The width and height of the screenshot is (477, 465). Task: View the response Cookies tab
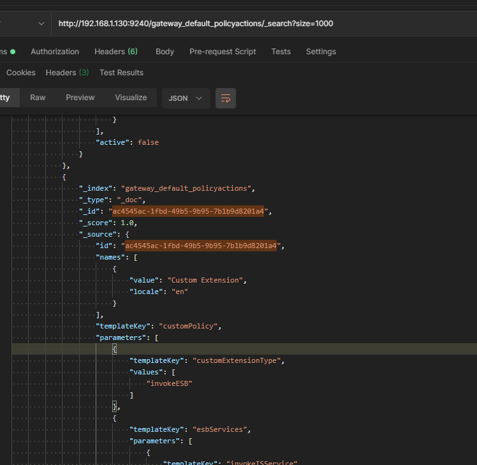click(x=21, y=73)
